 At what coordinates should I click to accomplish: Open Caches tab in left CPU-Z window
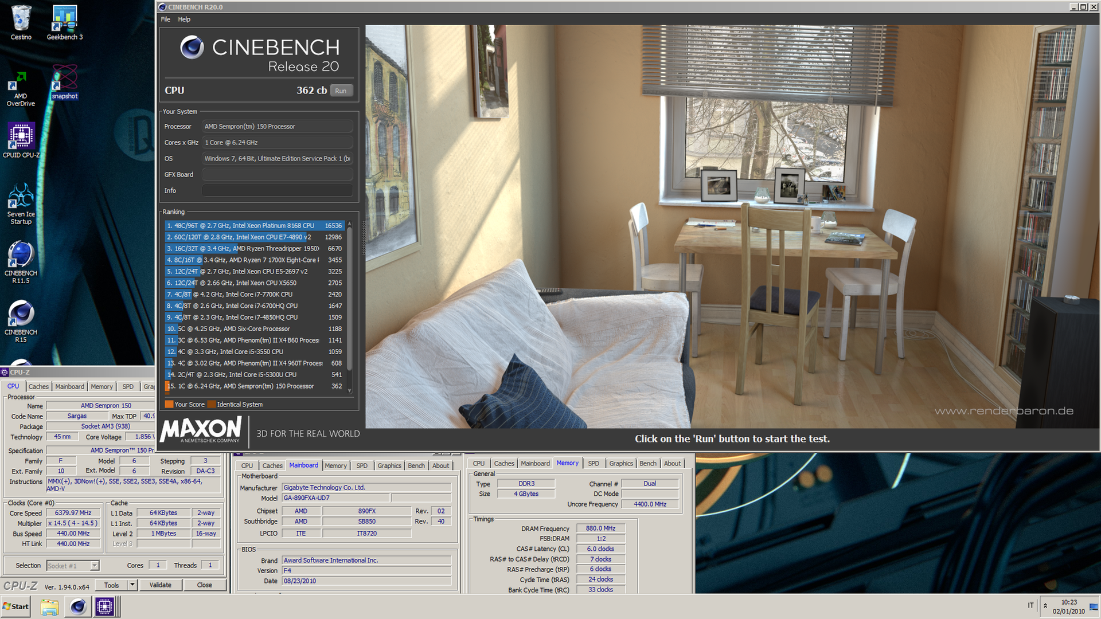coord(38,387)
